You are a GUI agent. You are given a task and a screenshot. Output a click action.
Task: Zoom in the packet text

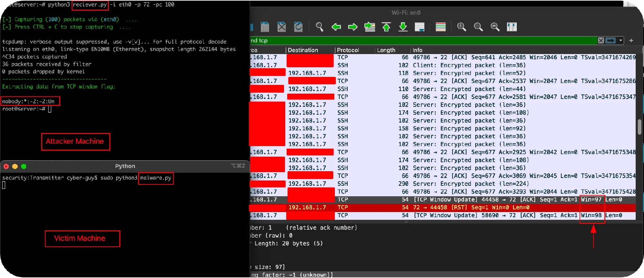click(x=461, y=27)
